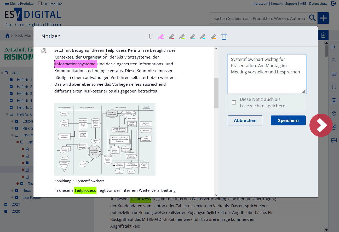The width and height of the screenshot is (339, 232).
Task: Enable saving the note as Lesezeichen
Action: (234, 102)
